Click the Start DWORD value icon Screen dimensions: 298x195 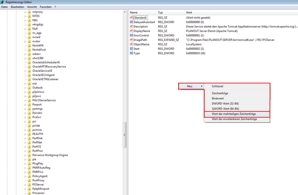point(131,49)
